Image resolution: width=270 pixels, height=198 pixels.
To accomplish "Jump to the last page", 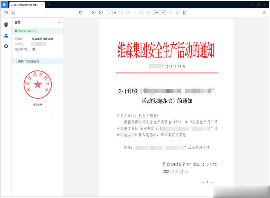I will pos(128,13).
